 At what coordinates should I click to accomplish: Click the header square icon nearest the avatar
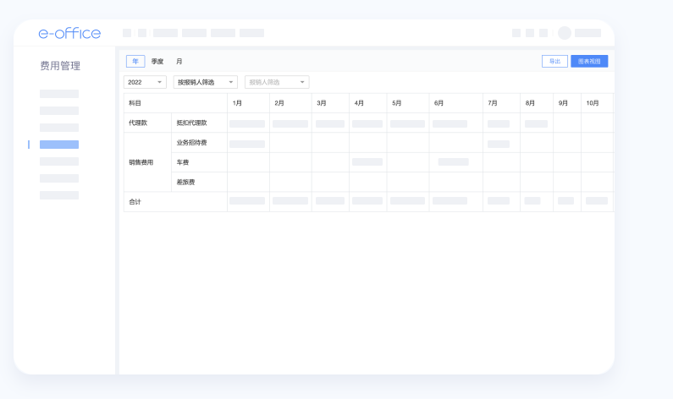tap(543, 33)
